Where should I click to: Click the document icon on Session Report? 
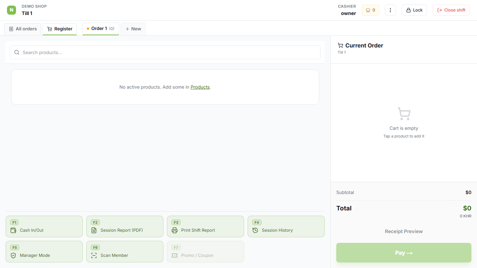point(94,230)
